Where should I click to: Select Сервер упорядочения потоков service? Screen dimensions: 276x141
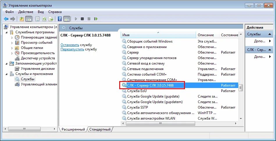pyautogui.click(x=179, y=58)
